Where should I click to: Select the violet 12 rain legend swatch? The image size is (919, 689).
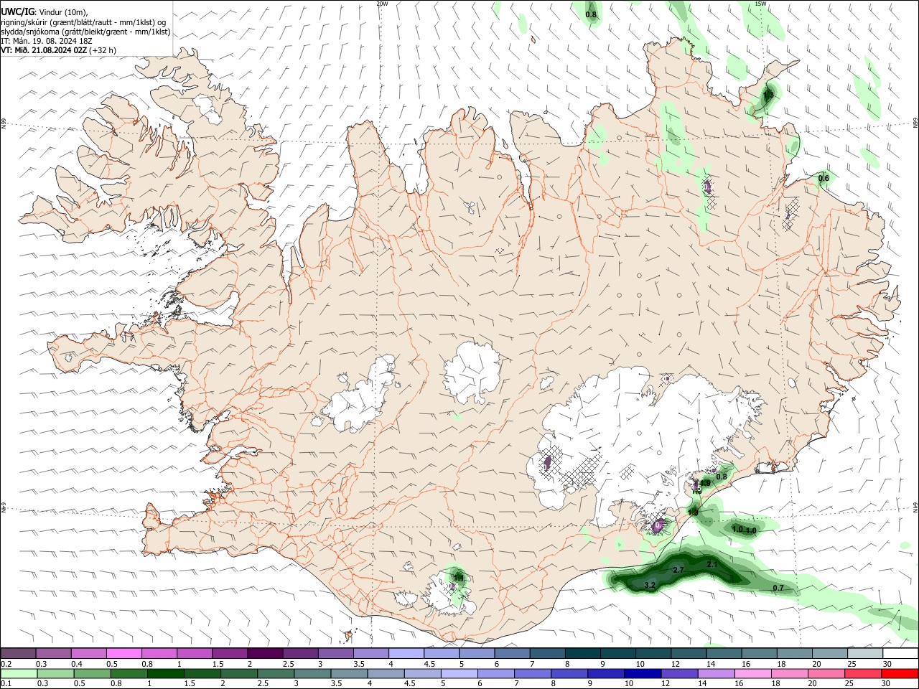[x=680, y=674]
